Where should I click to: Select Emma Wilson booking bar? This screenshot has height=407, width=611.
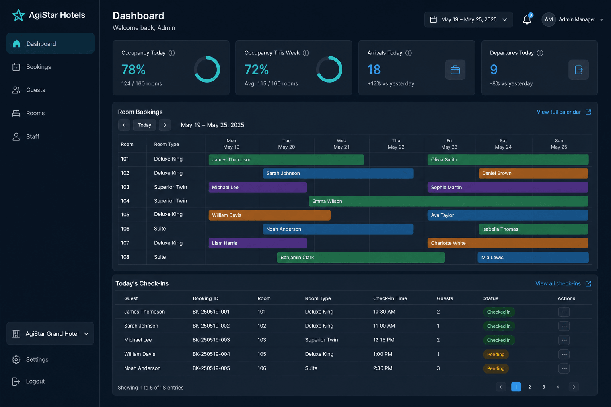[449, 201]
